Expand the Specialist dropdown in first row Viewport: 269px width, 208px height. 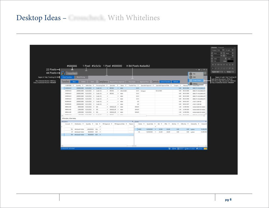118,88
